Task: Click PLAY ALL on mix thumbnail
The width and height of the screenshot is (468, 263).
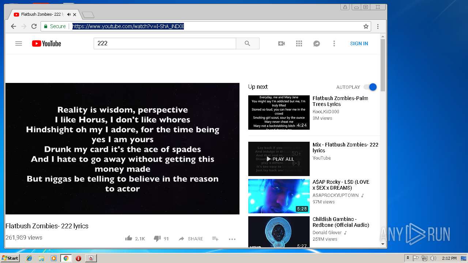Action: pyautogui.click(x=280, y=159)
